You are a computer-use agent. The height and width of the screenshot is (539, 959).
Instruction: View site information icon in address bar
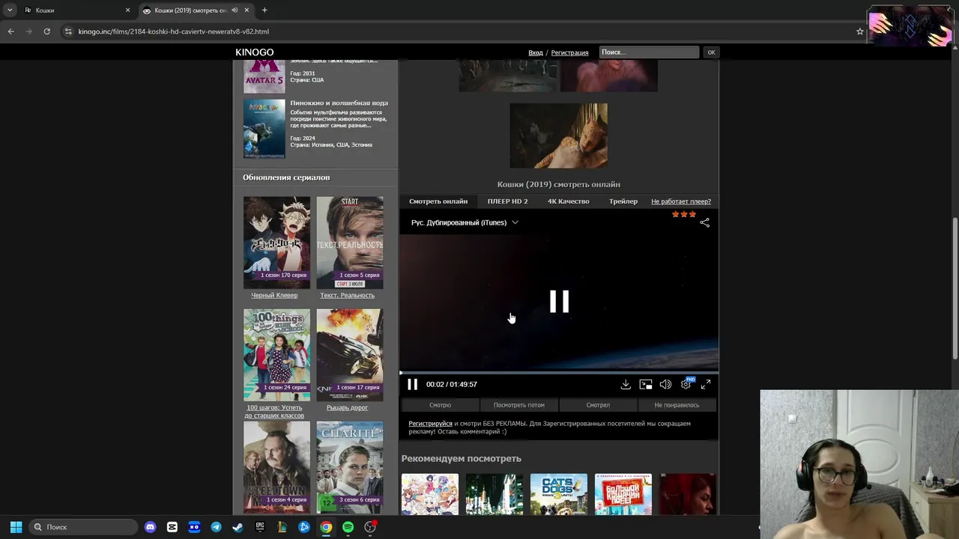(x=68, y=31)
